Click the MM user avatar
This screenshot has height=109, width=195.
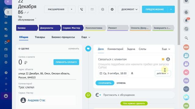click(x=186, y=47)
